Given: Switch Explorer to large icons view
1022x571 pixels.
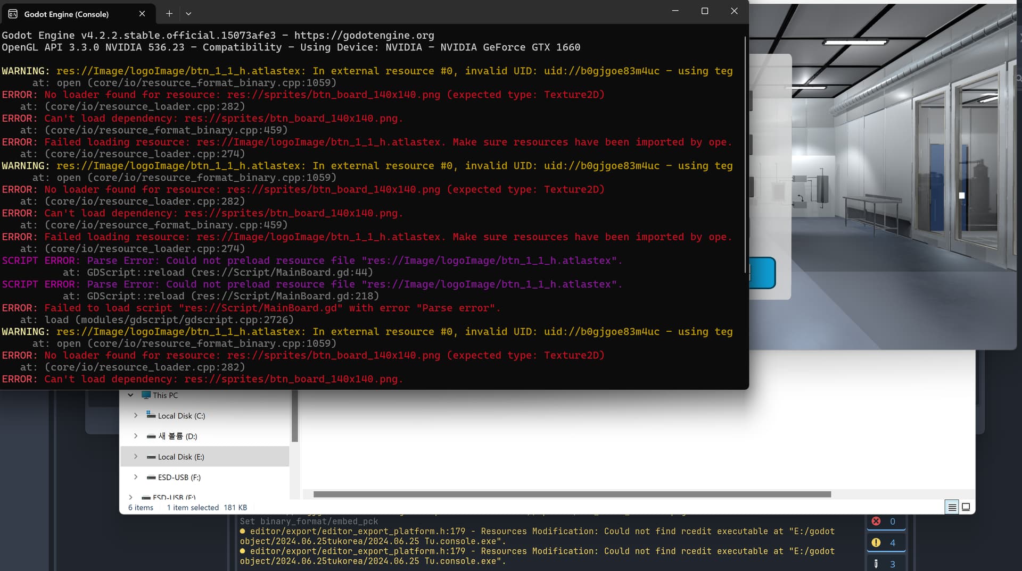Looking at the screenshot, I should coord(966,507).
